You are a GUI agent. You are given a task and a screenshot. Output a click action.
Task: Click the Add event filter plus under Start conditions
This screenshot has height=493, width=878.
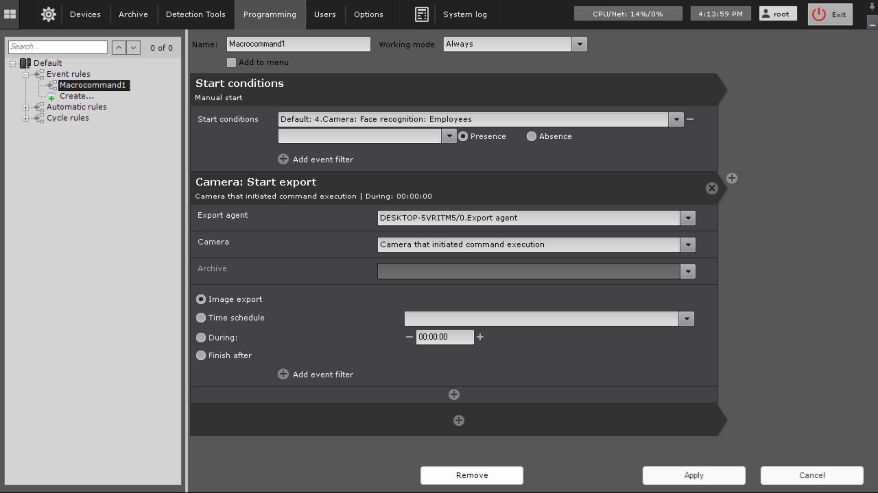(x=283, y=159)
